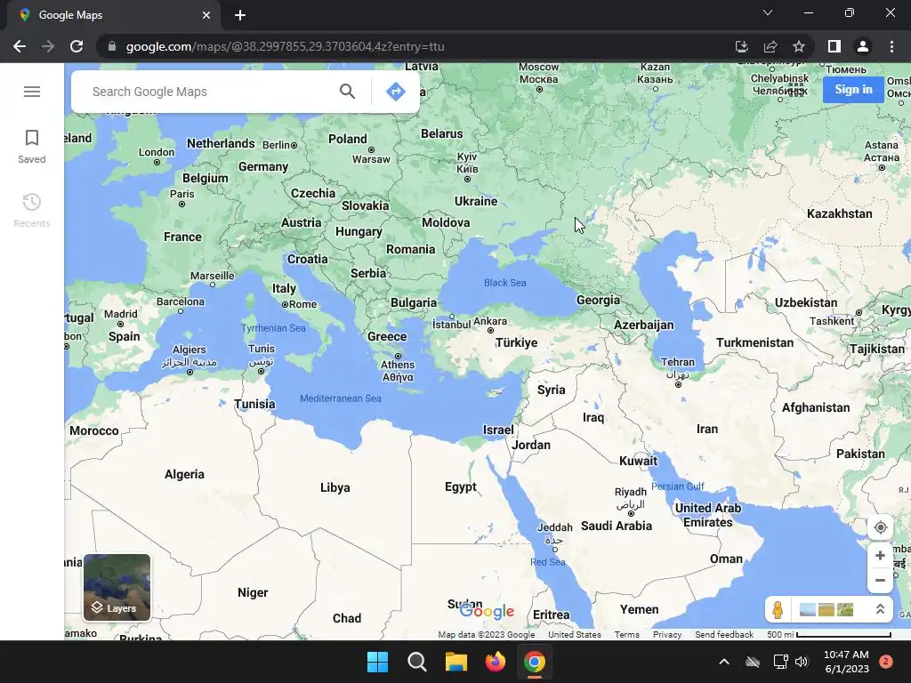The width and height of the screenshot is (911, 683).
Task: Toggle Chrome side panel
Action: [x=834, y=46]
